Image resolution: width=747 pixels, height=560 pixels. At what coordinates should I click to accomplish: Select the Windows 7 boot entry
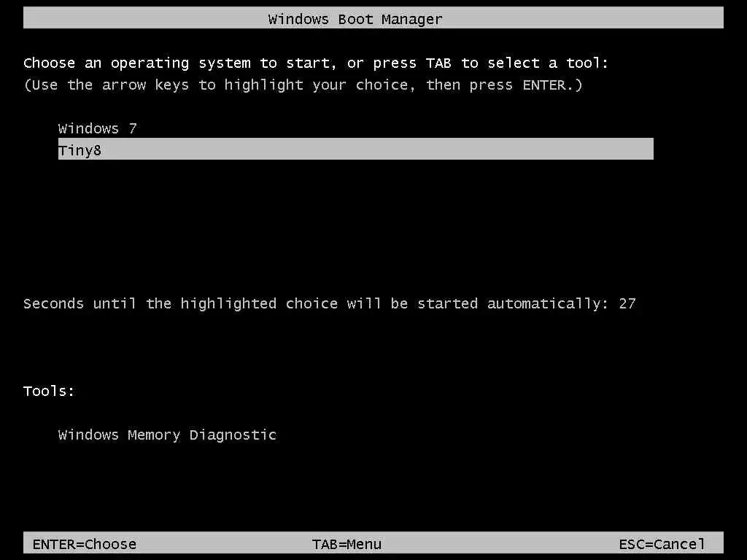(x=97, y=128)
